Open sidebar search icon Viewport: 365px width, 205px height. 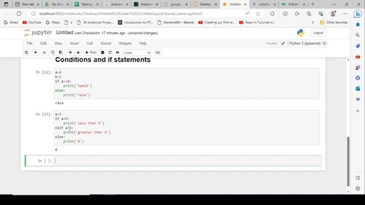tap(358, 35)
